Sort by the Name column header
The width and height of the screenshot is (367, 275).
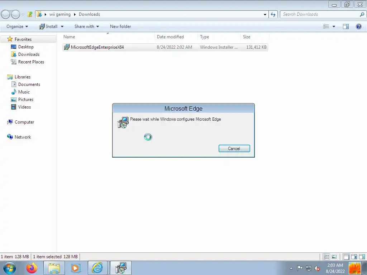pyautogui.click(x=69, y=37)
